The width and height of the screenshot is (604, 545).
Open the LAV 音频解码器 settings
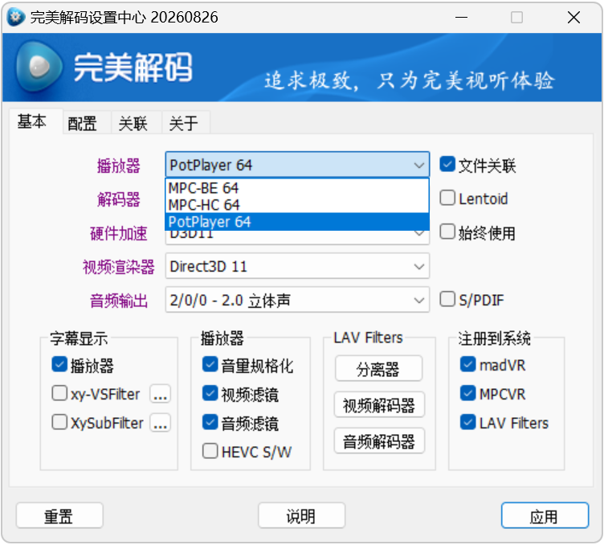(379, 441)
